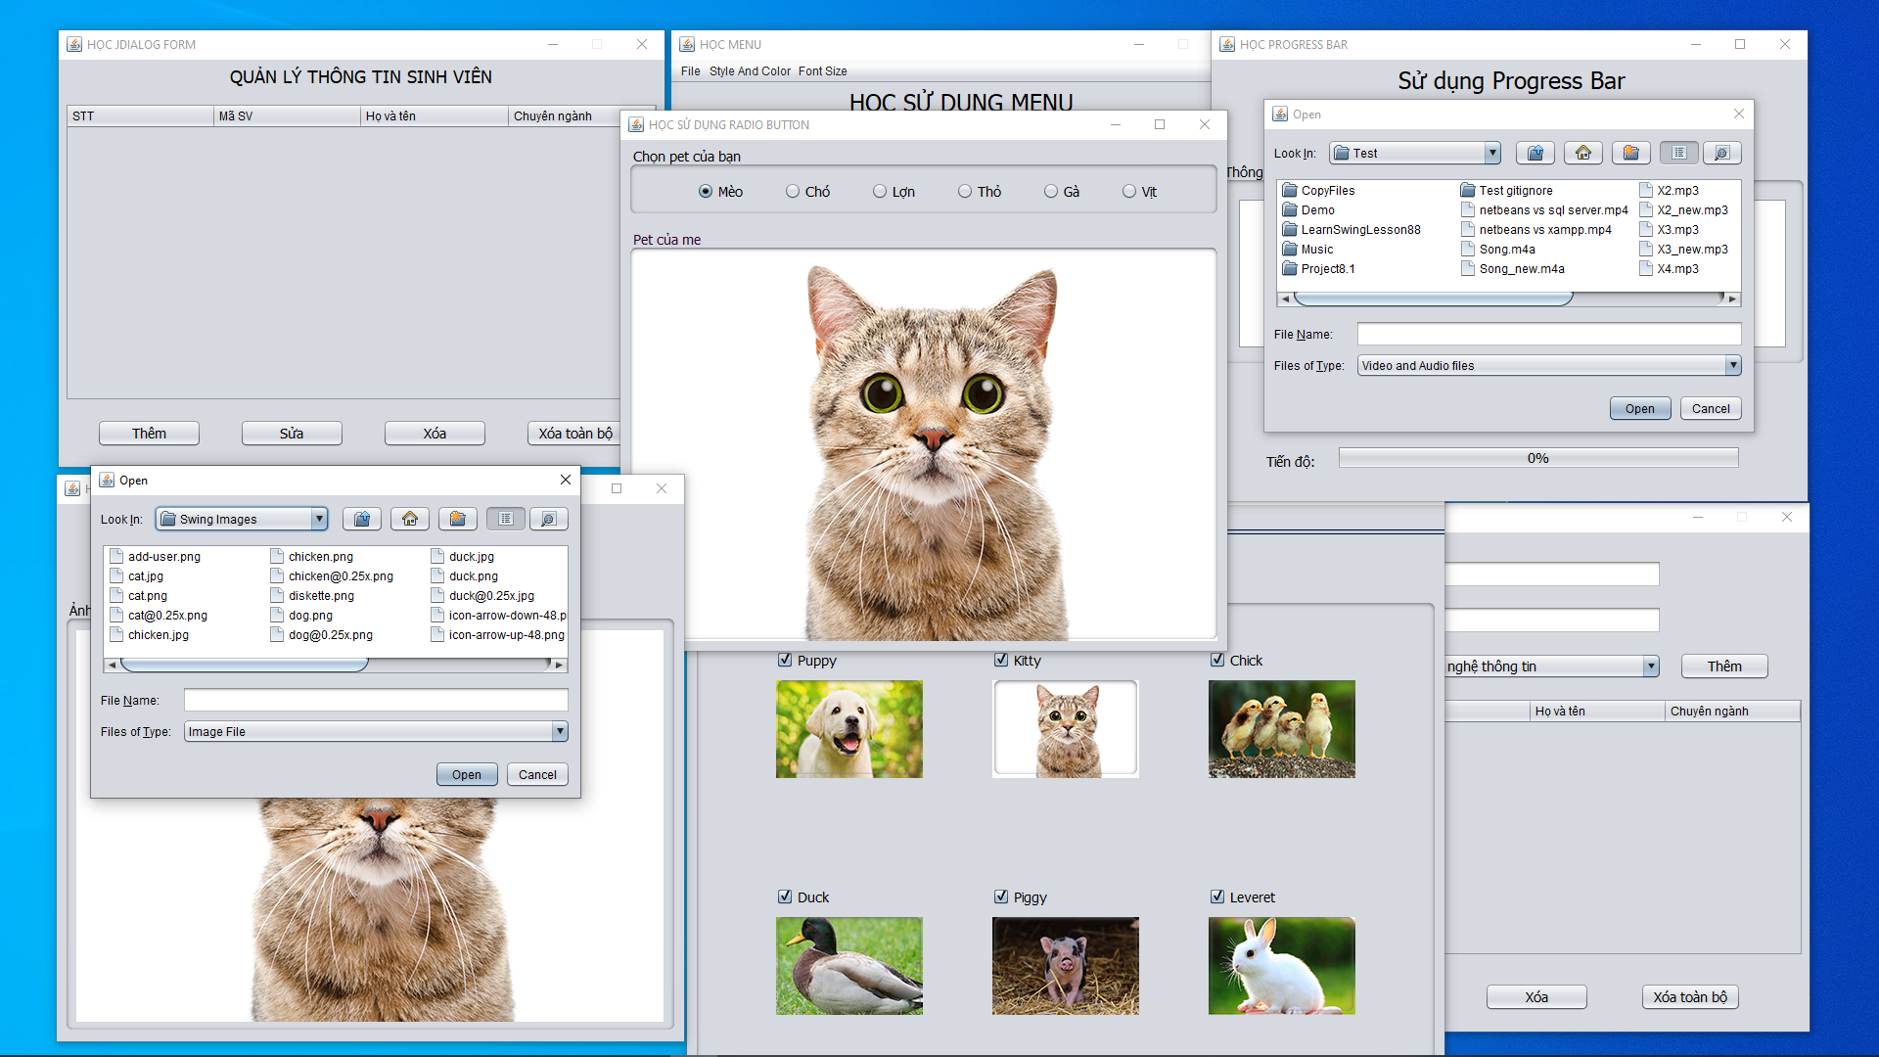Click the Up One Level icon in Test dialog
The width and height of the screenshot is (1879, 1057).
click(1535, 153)
